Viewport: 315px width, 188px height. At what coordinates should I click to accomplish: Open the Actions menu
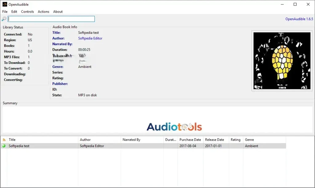[x=43, y=11]
